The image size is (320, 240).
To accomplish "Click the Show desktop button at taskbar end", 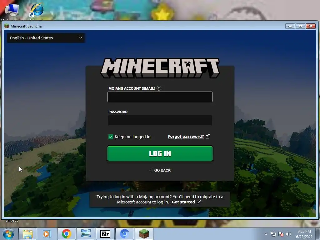I will click(x=318, y=234).
